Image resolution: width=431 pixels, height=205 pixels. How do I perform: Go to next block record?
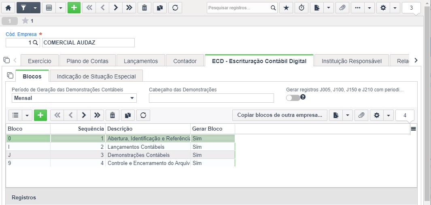point(84,115)
